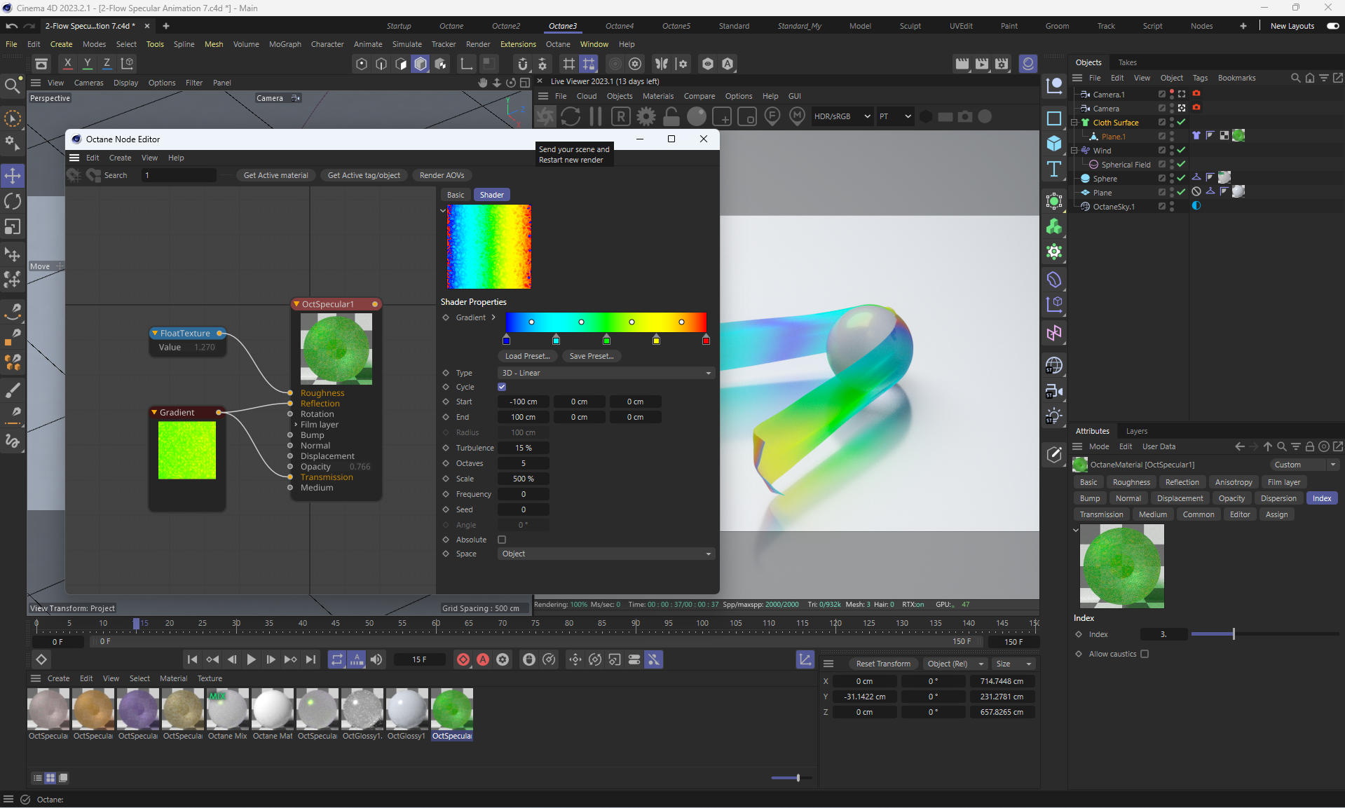Select the Move tool in left toolbar
Viewport: 1345px width, 808px height.
pos(13,175)
